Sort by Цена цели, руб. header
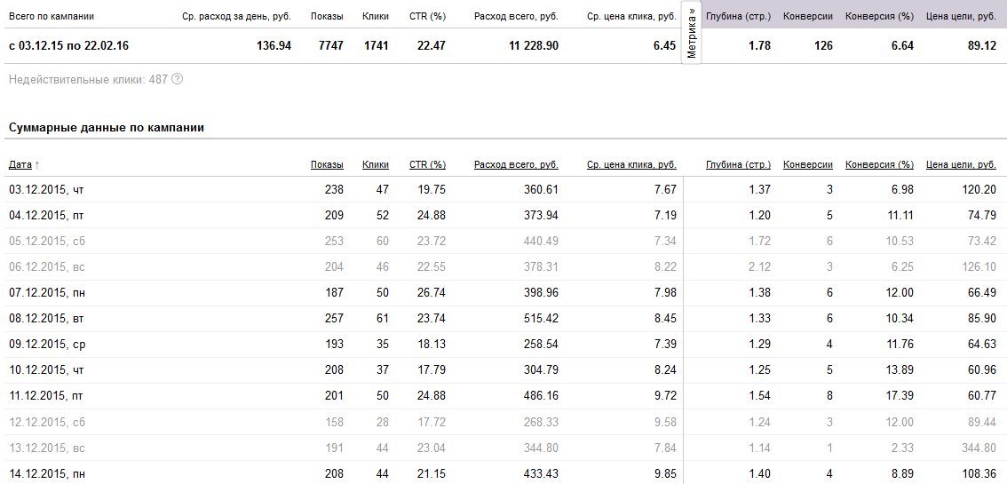The width and height of the screenshot is (1007, 484). tap(962, 165)
